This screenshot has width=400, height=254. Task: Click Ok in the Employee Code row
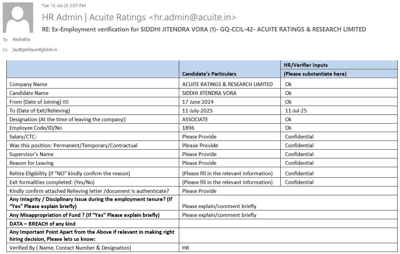[288, 128]
